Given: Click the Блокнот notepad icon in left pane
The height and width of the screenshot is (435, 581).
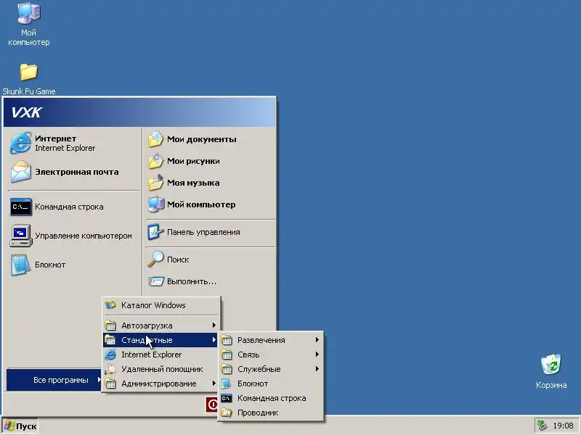Looking at the screenshot, I should (x=20, y=265).
